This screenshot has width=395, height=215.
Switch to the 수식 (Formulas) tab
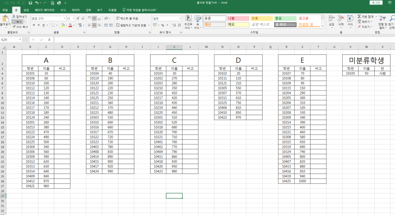coord(63,10)
